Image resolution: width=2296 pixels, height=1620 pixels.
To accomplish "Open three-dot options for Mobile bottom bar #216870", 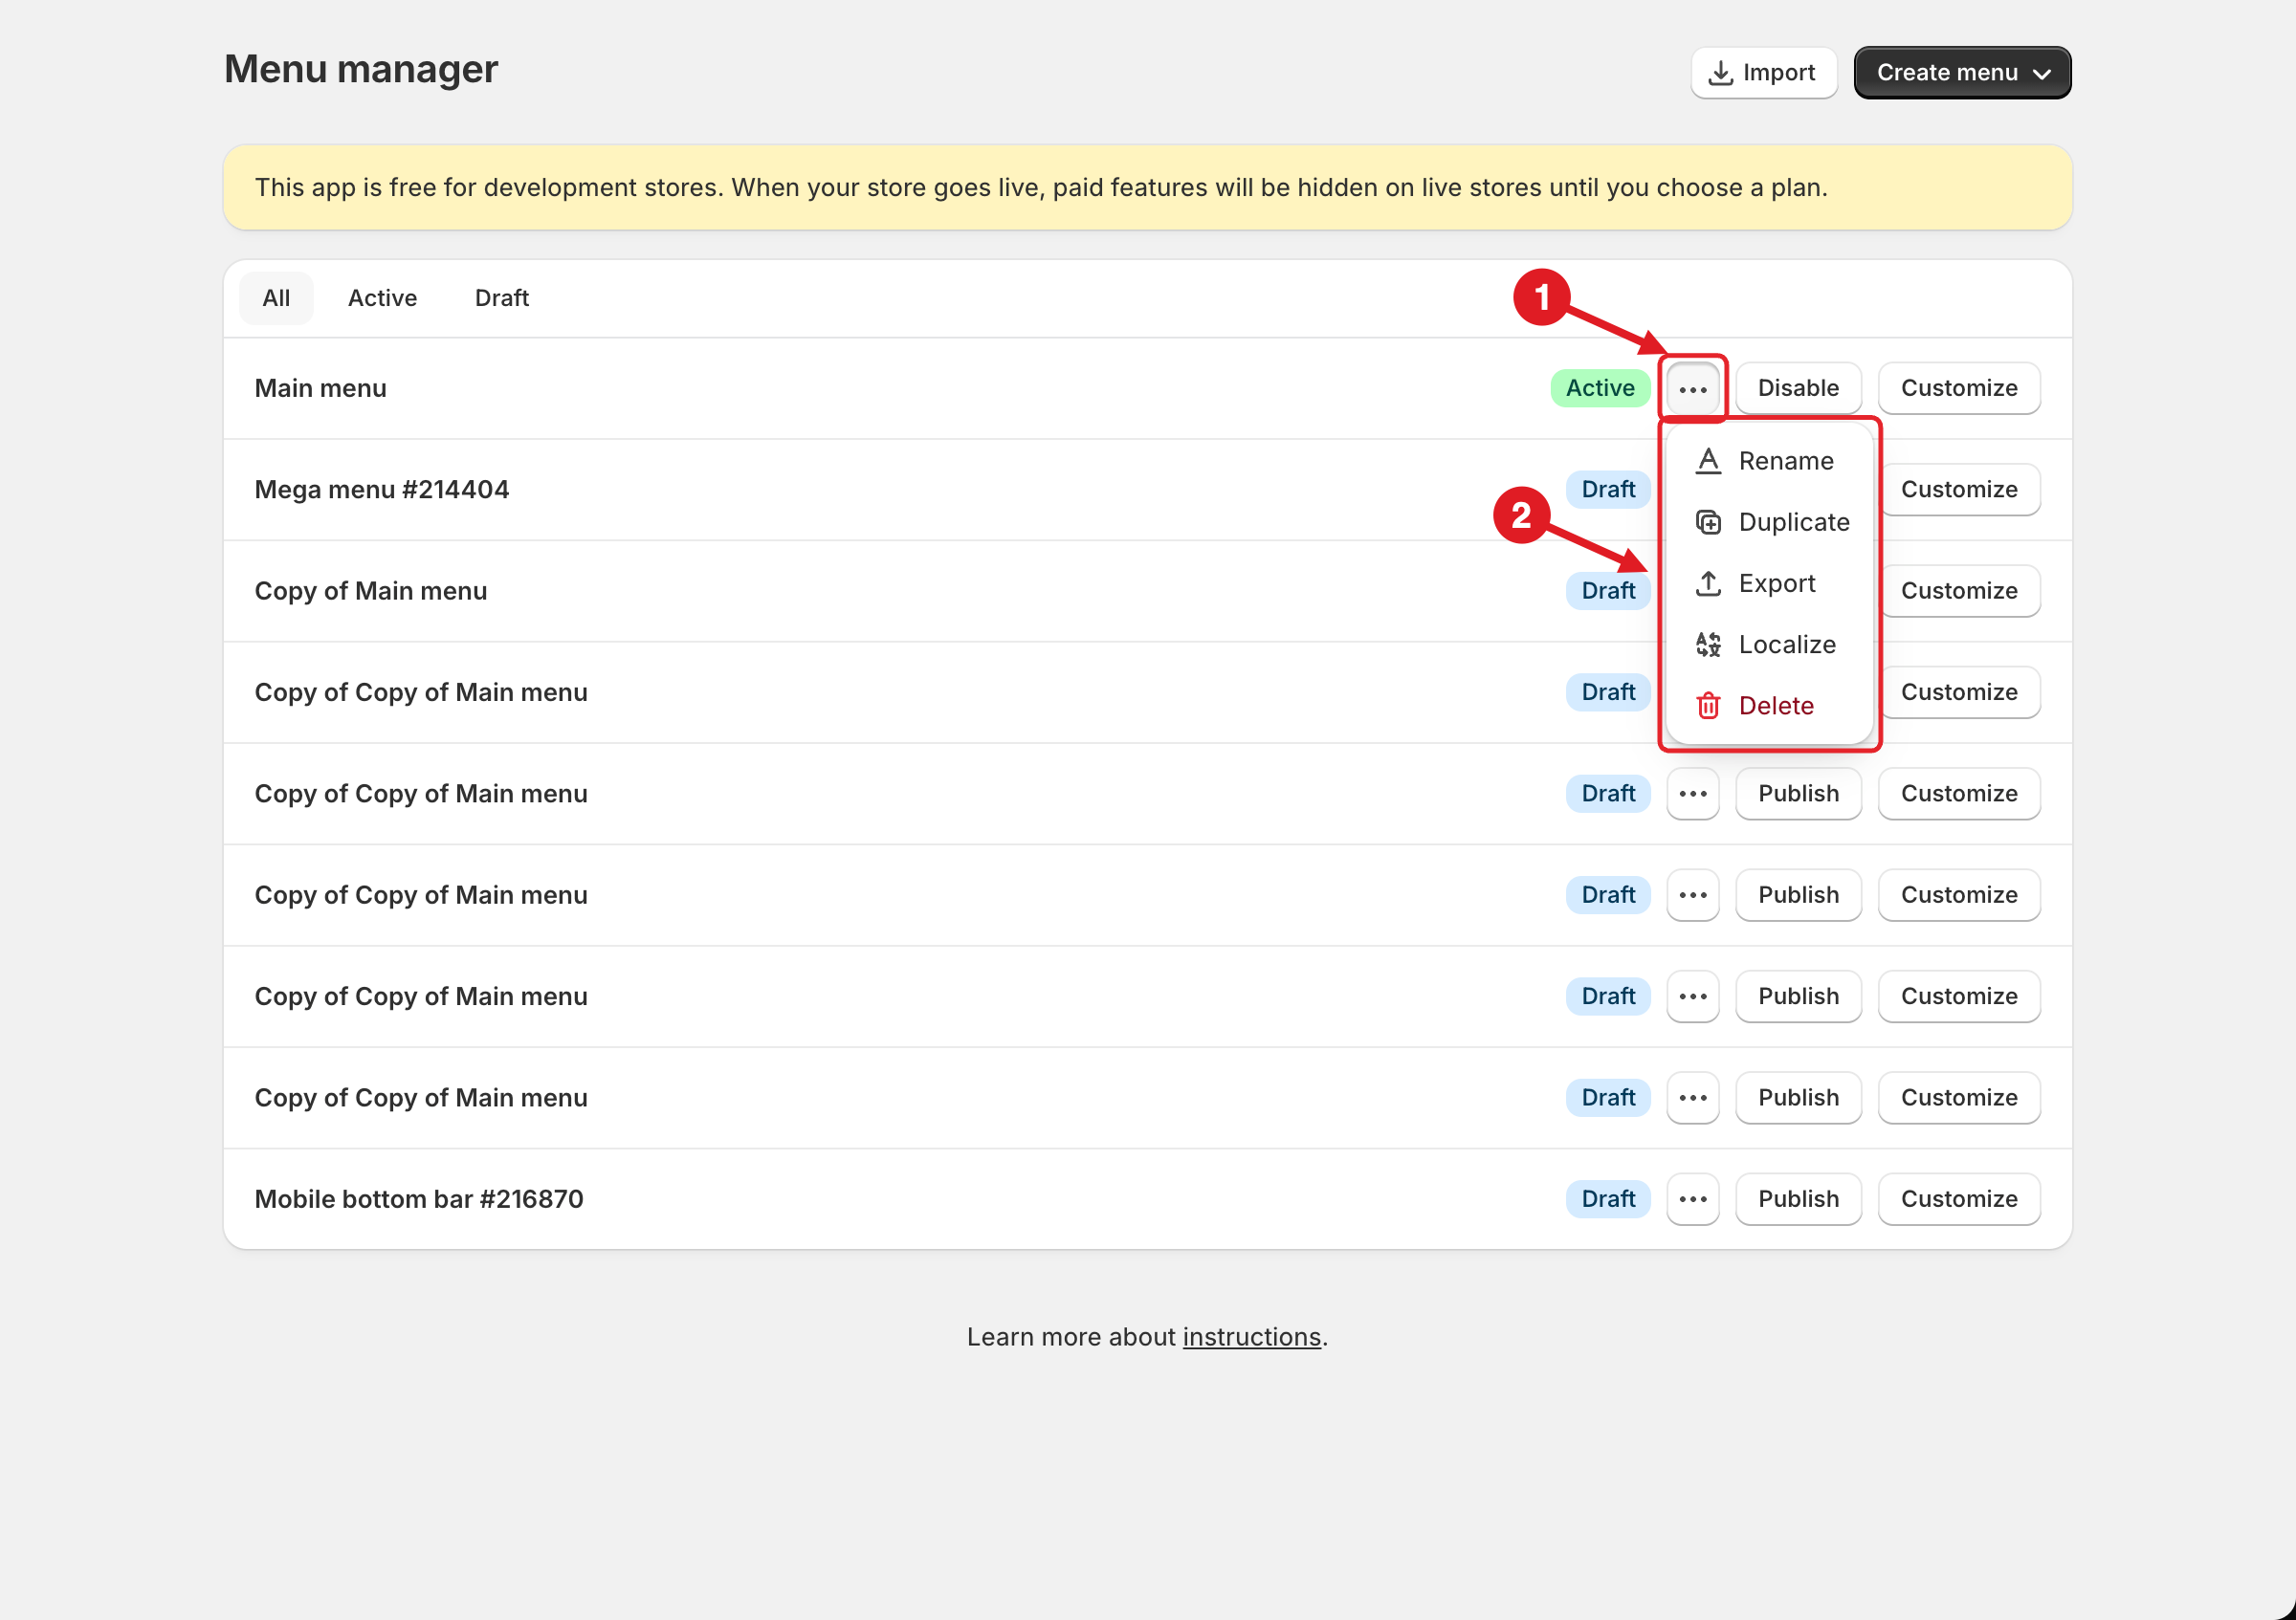I will [x=1693, y=1199].
